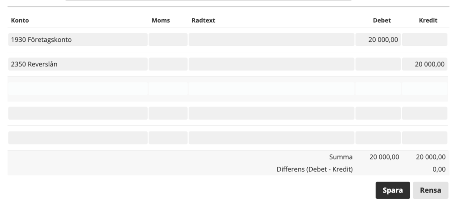Click empty Debet field of Reverslån row

378,64
